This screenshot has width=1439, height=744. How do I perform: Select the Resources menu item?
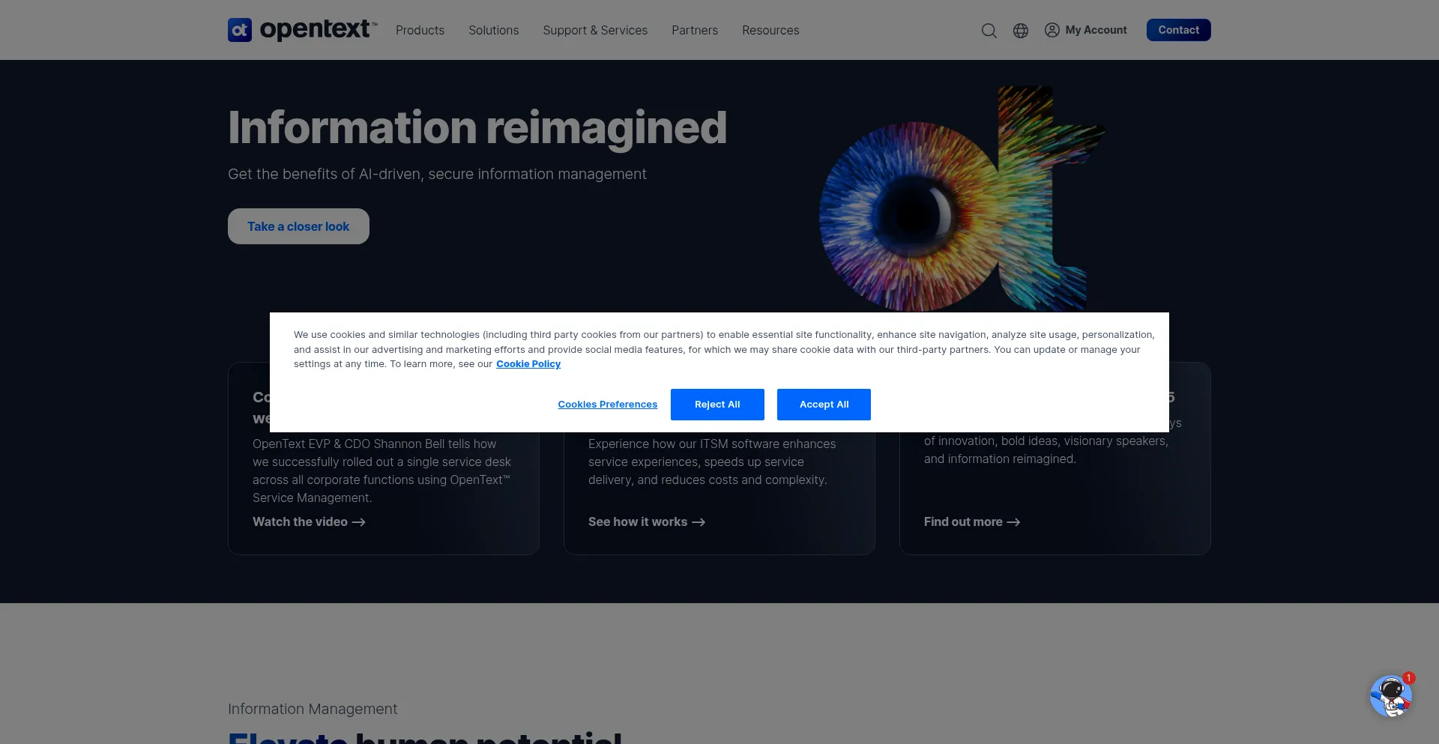pyautogui.click(x=770, y=31)
